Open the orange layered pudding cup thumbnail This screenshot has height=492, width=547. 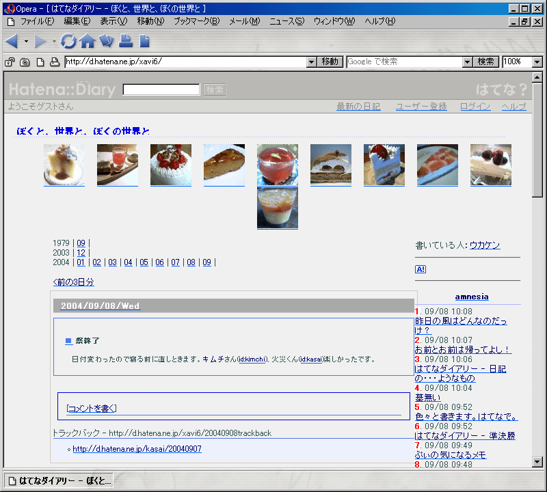pos(278,208)
